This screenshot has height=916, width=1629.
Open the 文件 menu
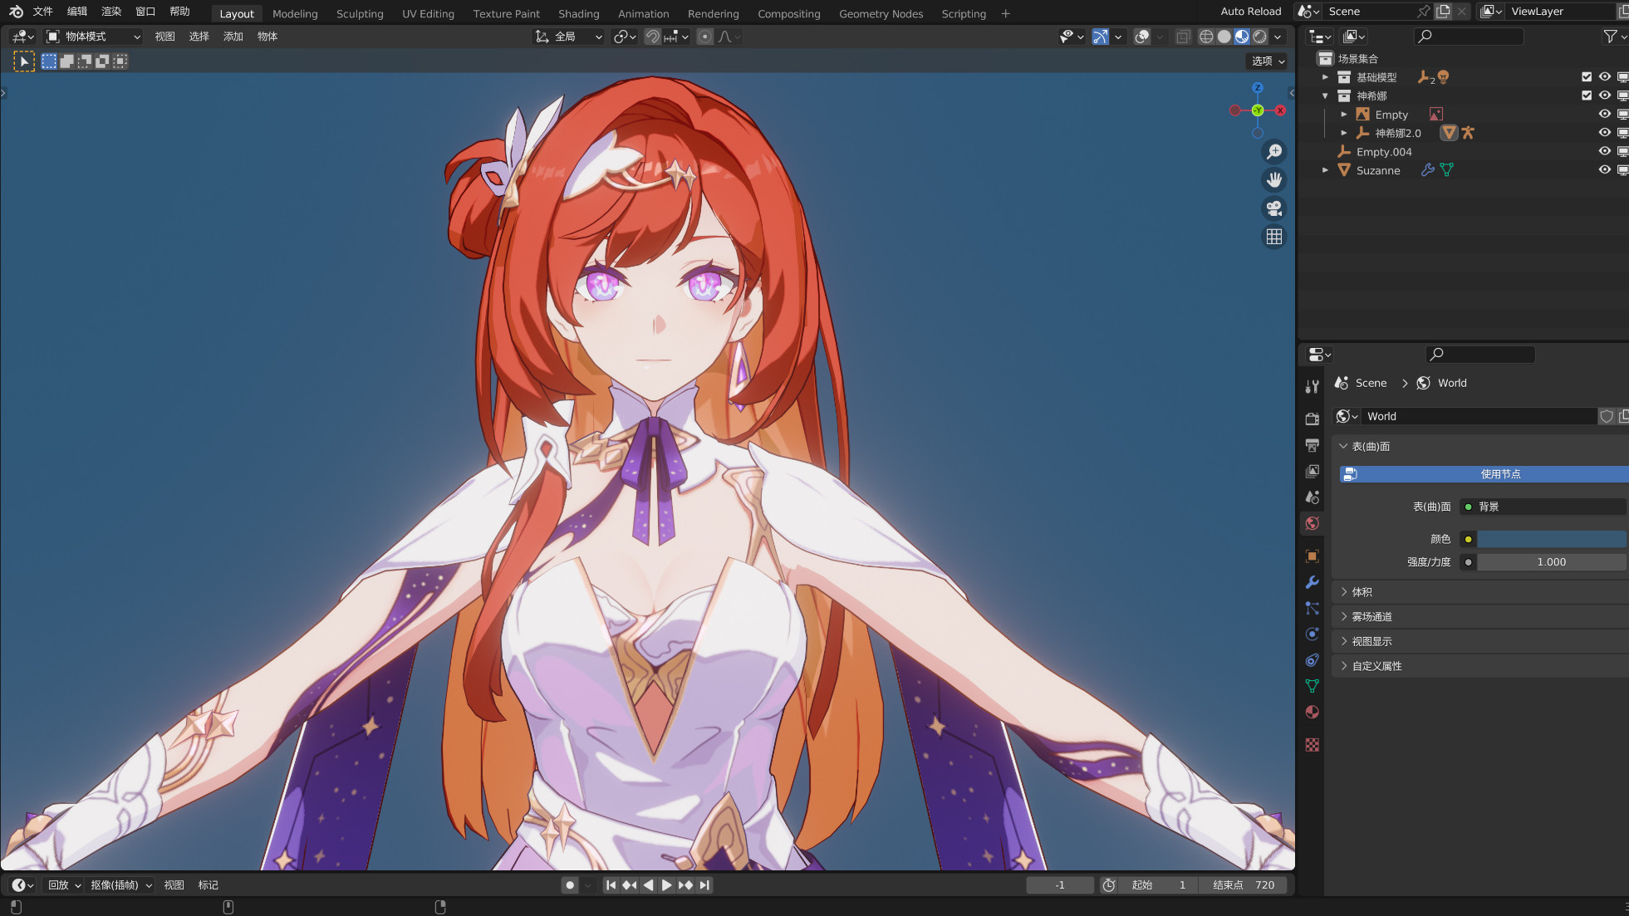tap(42, 12)
